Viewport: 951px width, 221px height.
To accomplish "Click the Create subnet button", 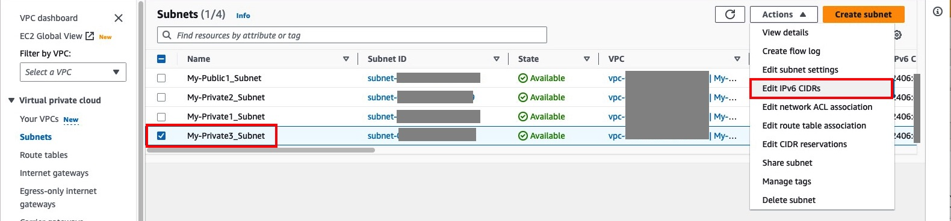I will 863,14.
